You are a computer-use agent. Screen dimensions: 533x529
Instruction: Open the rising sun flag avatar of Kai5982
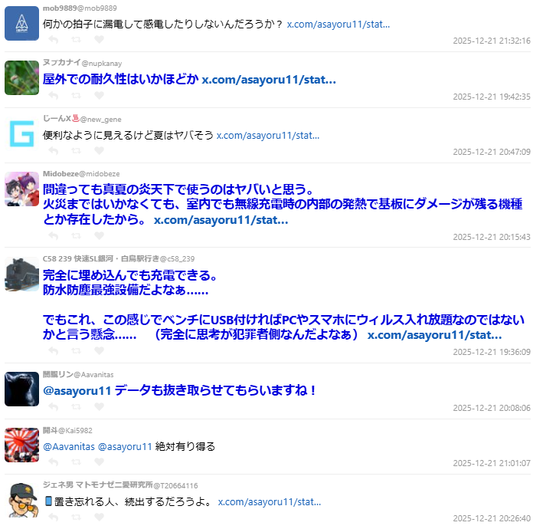21,445
